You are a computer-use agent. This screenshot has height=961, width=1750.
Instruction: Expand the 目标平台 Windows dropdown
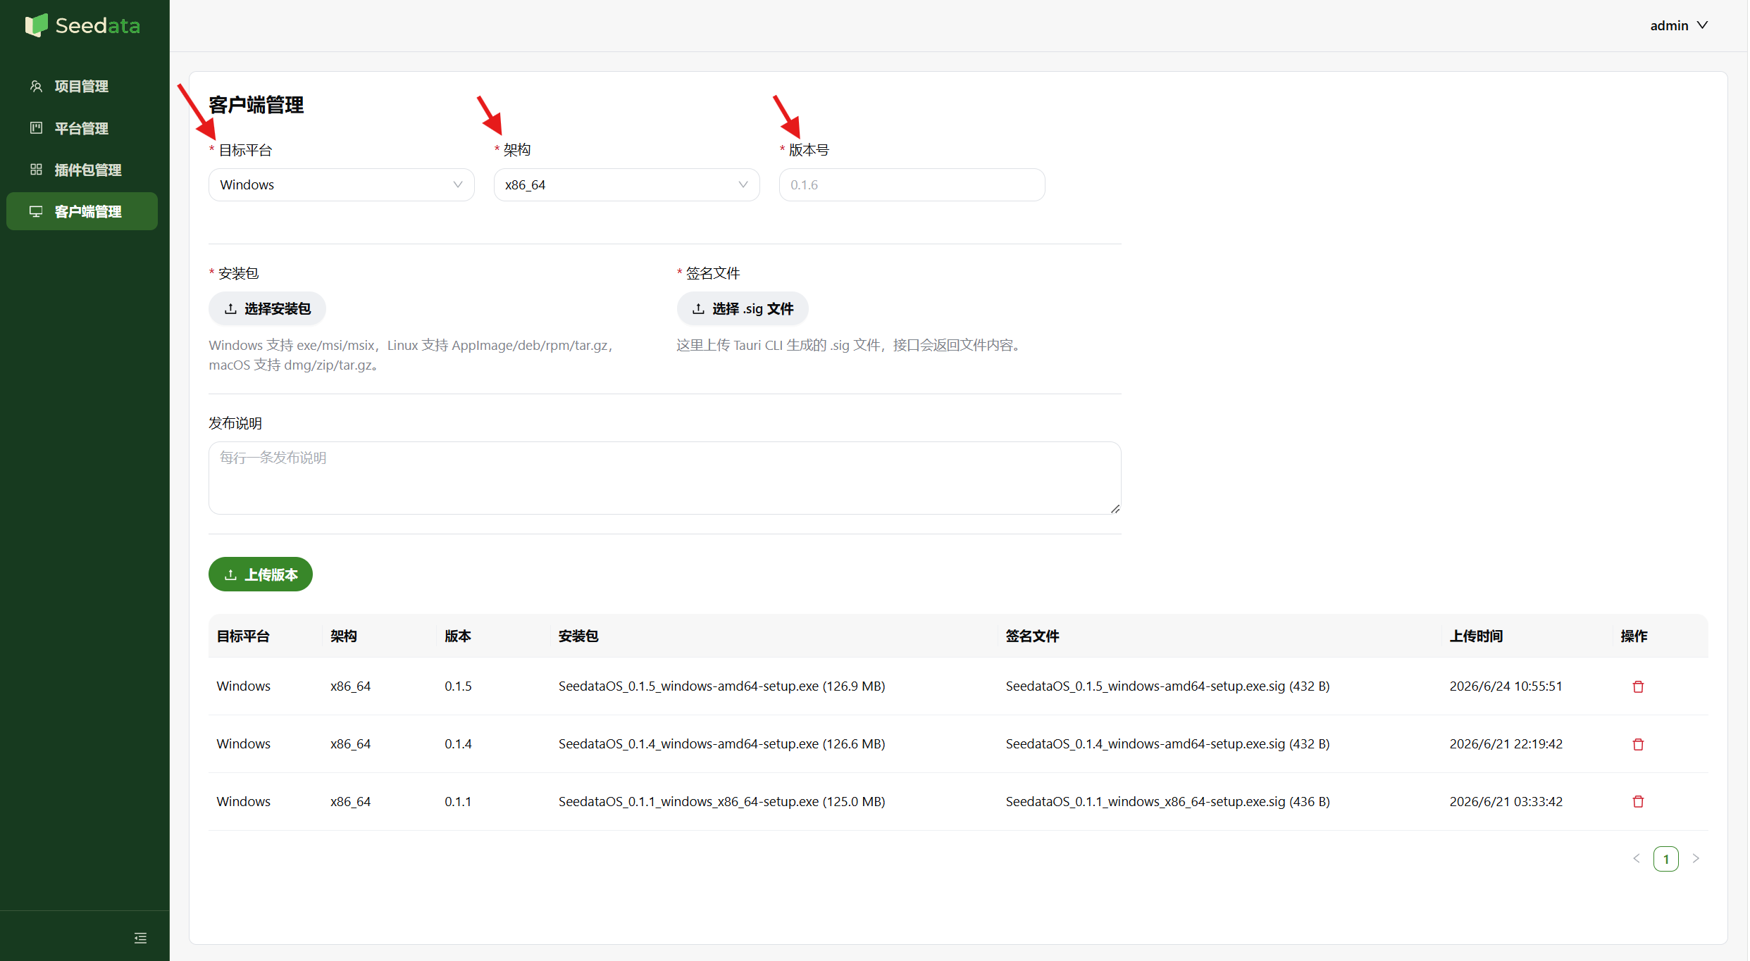341,184
